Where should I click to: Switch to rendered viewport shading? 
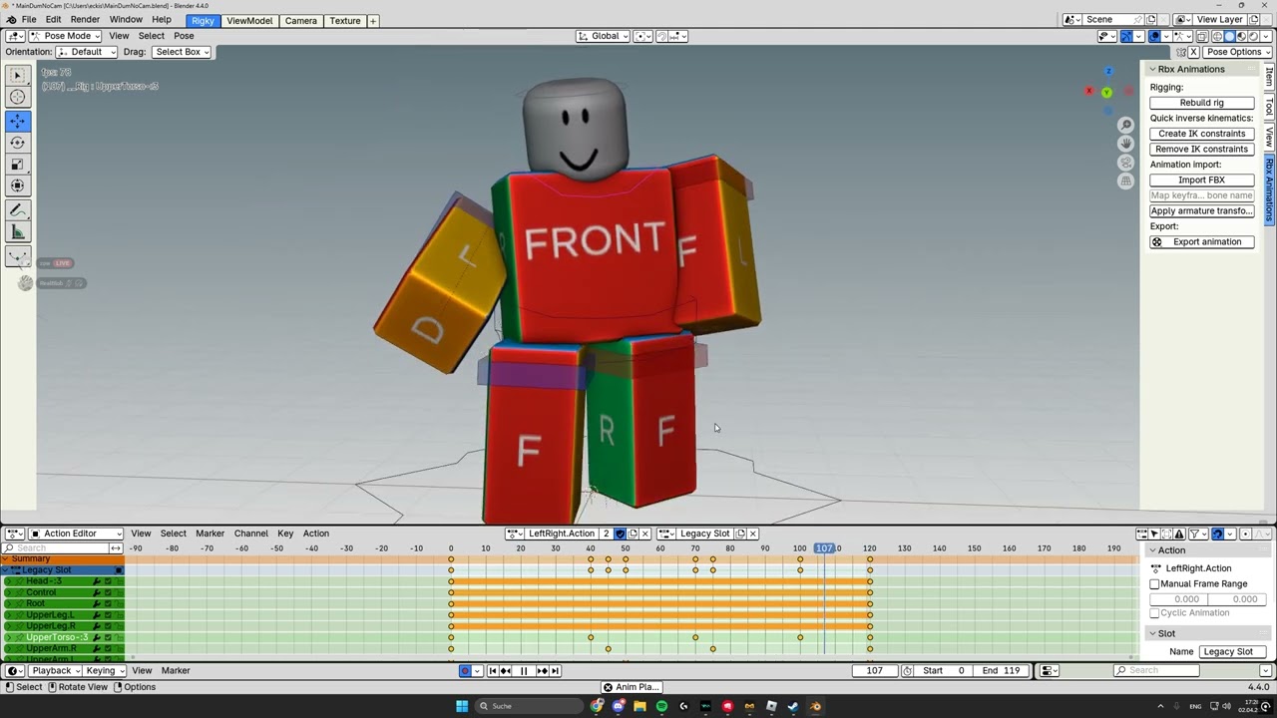pyautogui.click(x=1253, y=37)
